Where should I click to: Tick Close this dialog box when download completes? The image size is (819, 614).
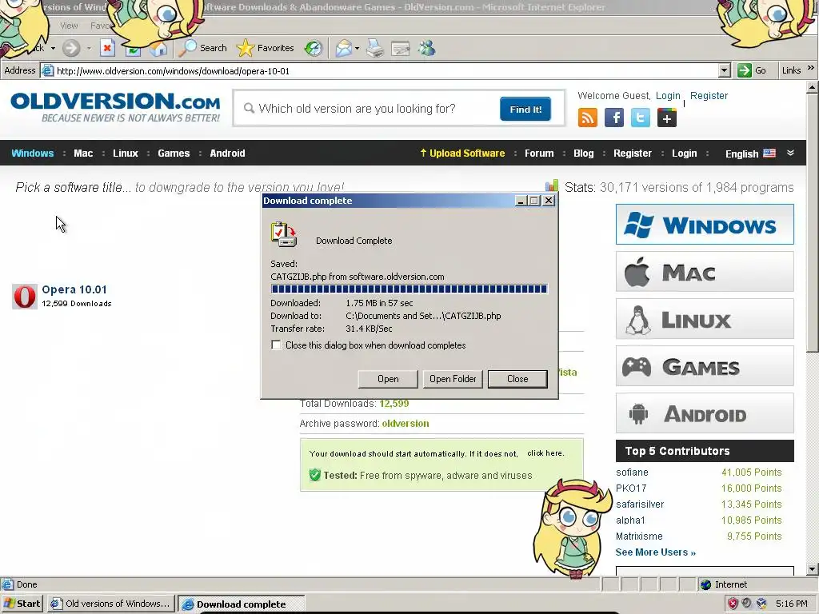click(276, 345)
